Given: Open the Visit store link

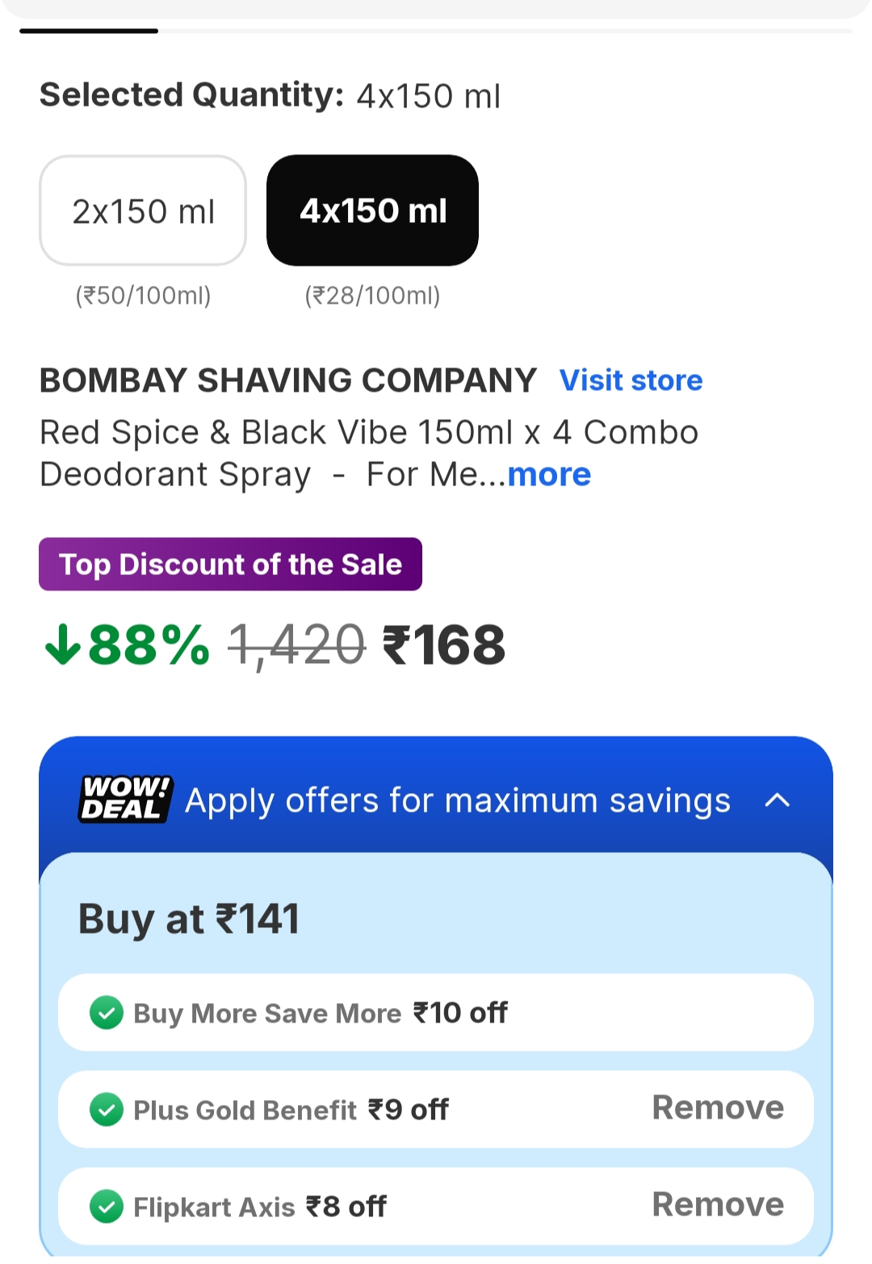Looking at the screenshot, I should (x=631, y=380).
